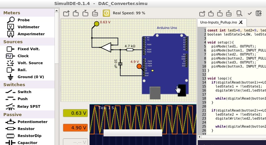Select the Resistor component in list
266x145 pixels.
point(20,129)
